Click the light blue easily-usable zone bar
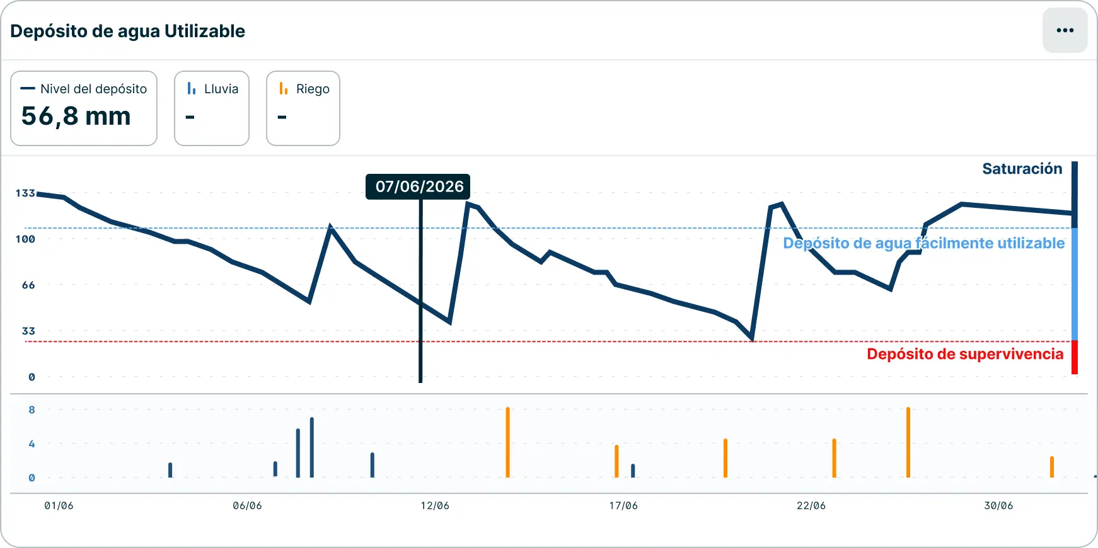 pos(1075,284)
